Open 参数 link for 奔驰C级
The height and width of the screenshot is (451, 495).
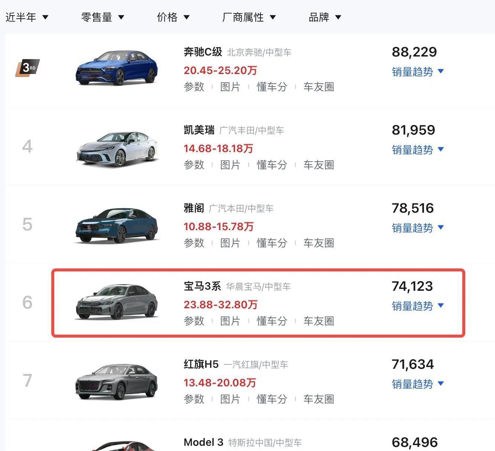pos(194,87)
